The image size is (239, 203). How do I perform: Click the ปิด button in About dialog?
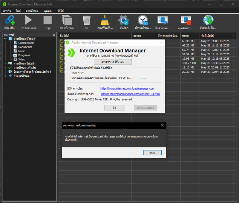coord(115,108)
